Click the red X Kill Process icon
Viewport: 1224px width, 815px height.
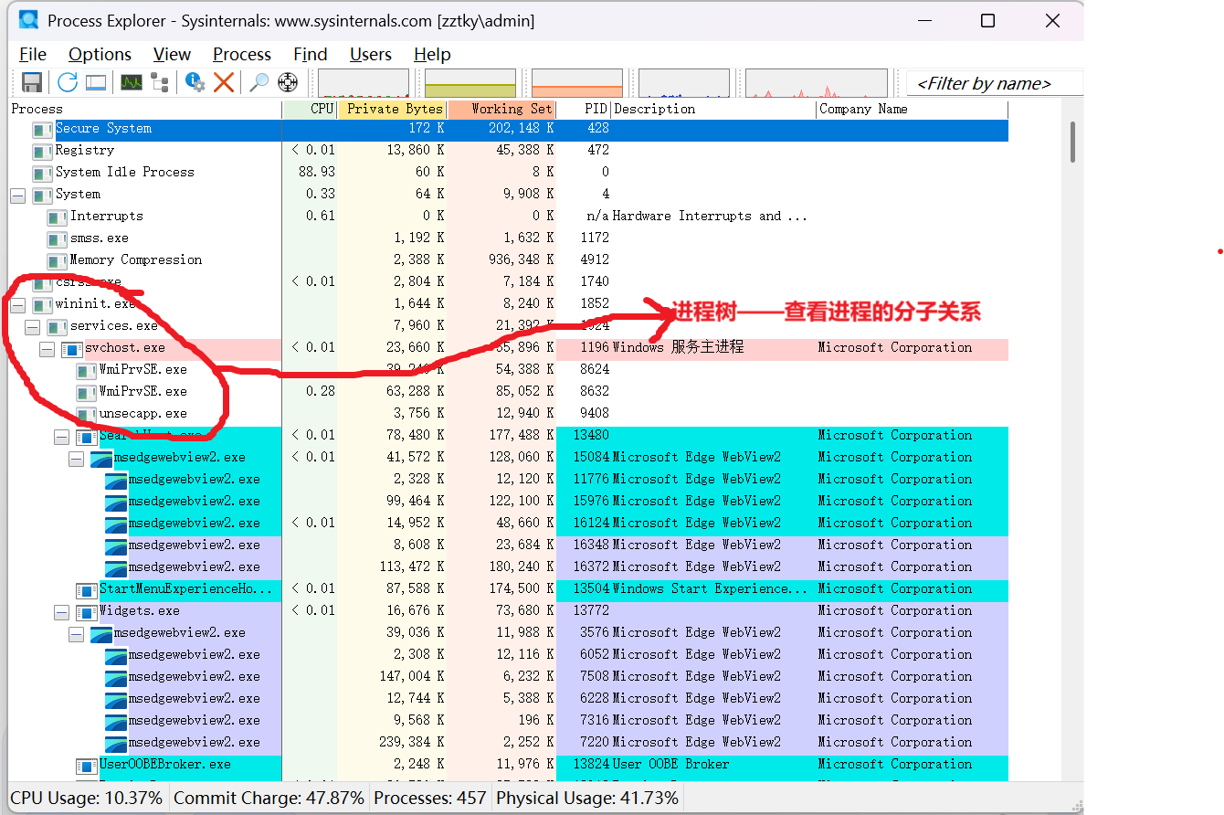[224, 82]
